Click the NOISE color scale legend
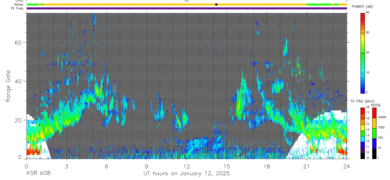390x180 pixels. pos(374,133)
